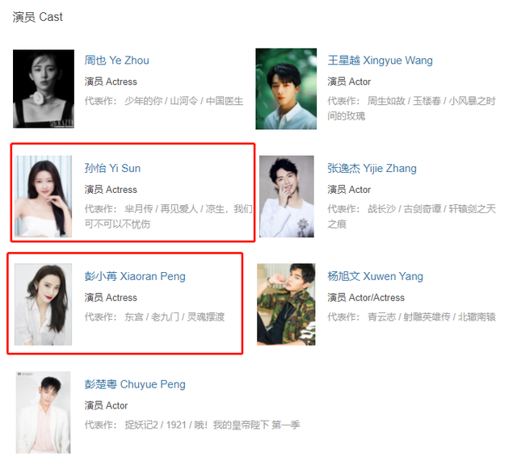Open the 杨旭文 Xuwen Yang name link
This screenshot has height=465, width=517.
click(375, 276)
